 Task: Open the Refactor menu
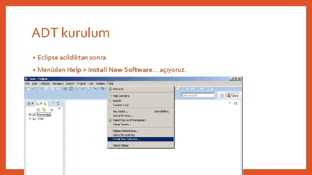(45, 84)
